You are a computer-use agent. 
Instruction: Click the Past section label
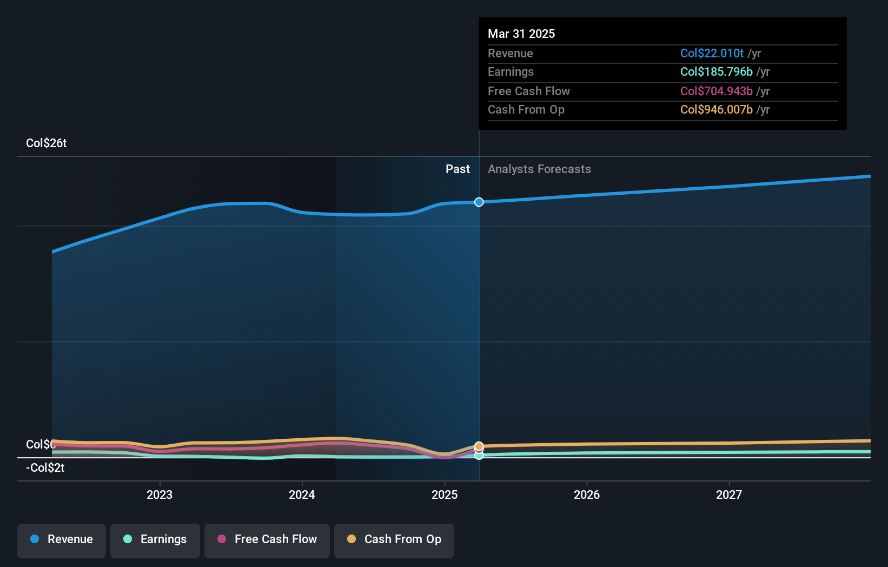click(x=458, y=169)
